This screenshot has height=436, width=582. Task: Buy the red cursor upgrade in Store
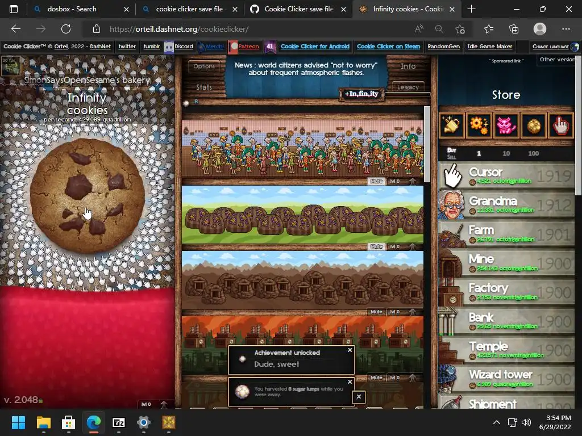click(x=561, y=125)
